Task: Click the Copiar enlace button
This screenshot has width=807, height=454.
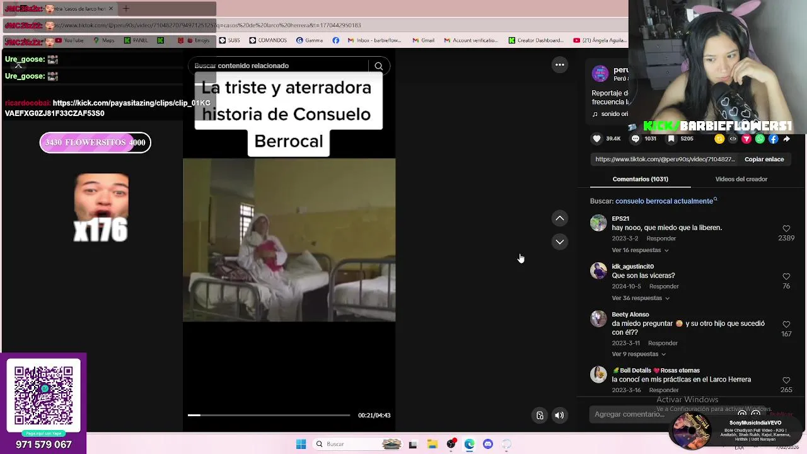Action: [764, 160]
